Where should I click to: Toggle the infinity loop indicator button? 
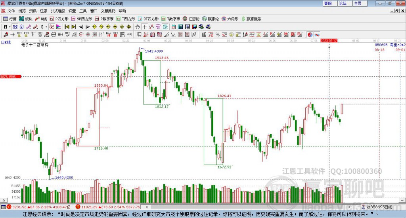(317, 34)
